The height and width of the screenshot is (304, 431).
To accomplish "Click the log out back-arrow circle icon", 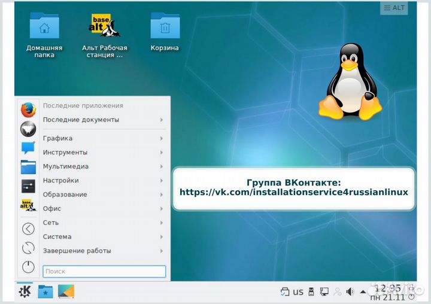I will 28,229.
